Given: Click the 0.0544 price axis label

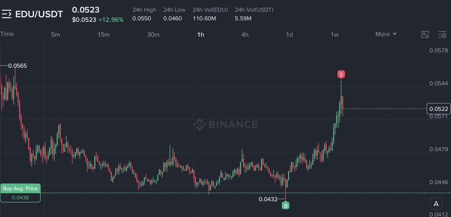Looking at the screenshot, I should coord(439,83).
